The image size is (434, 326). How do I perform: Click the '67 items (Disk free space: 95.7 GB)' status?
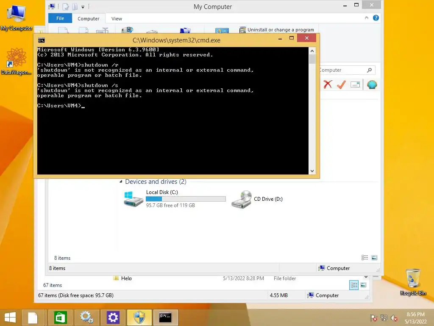(x=76, y=295)
